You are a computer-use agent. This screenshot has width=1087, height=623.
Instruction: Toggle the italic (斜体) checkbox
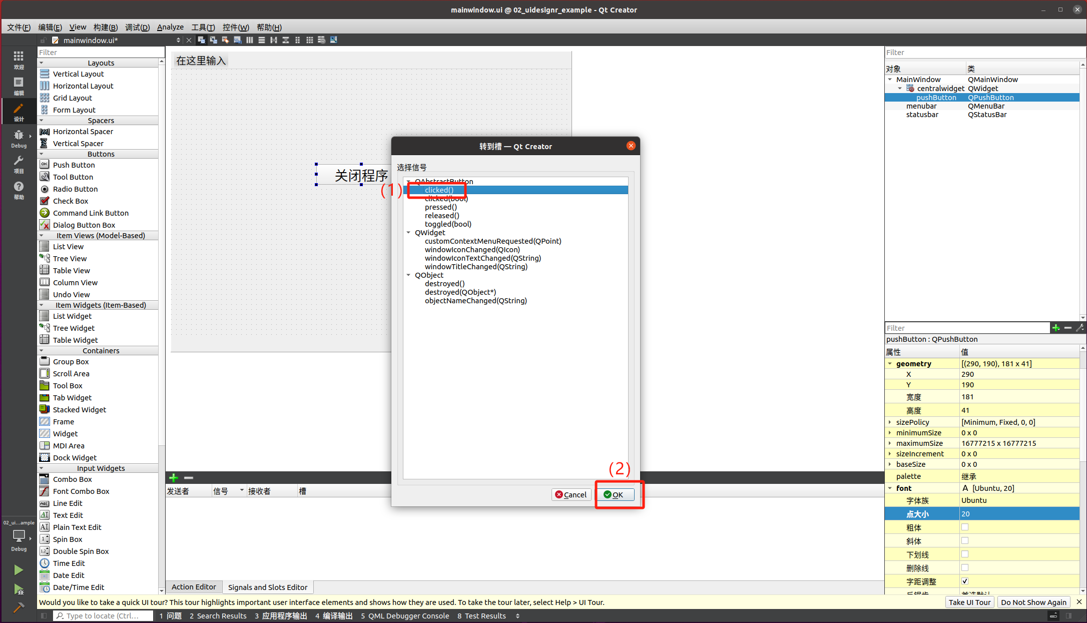[x=965, y=540]
